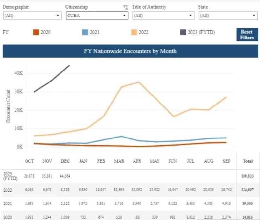
Task: Expand the State filter dropdown
Action: coord(228,16)
